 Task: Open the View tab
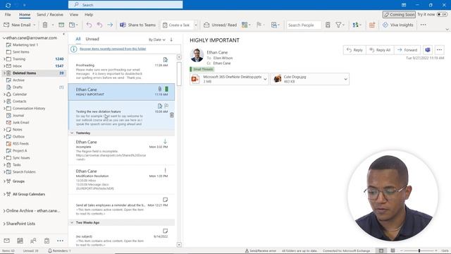[x=73, y=14]
